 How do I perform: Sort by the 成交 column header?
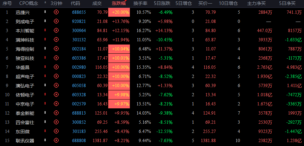pos(97,3)
